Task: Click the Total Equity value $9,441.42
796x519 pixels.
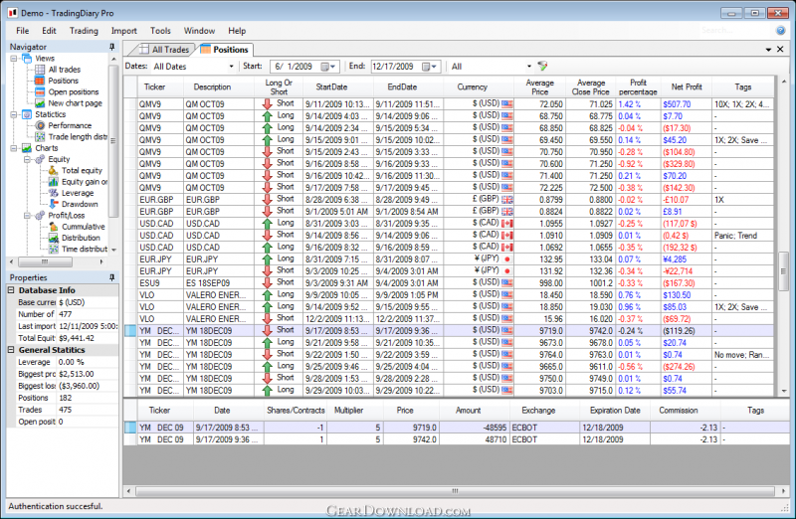Action: tap(77, 338)
